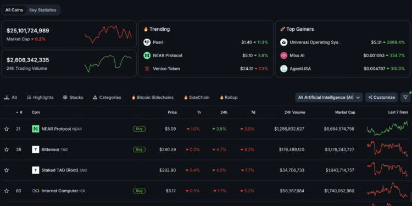This screenshot has width=412, height=206.
Task: Click the NEAR Protocol logo in the table
Action: point(36,129)
